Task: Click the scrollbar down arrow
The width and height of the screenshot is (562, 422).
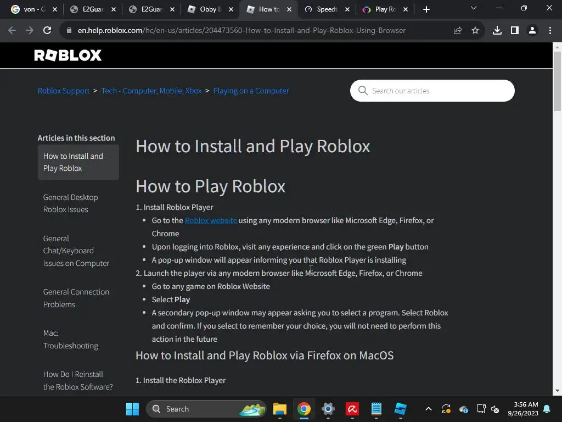Action: click(x=558, y=391)
